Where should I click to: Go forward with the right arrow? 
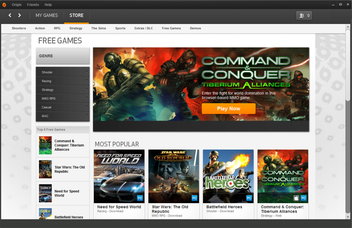pyautogui.click(x=20, y=15)
